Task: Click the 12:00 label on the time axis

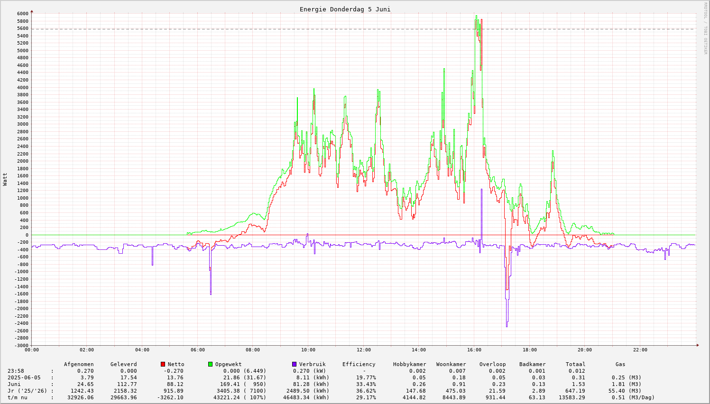Action: tap(363, 350)
